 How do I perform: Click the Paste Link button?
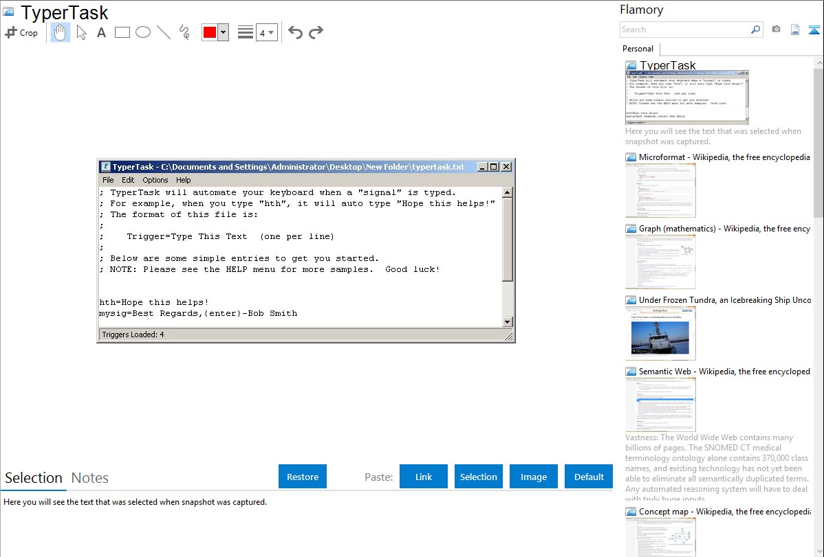coord(424,477)
